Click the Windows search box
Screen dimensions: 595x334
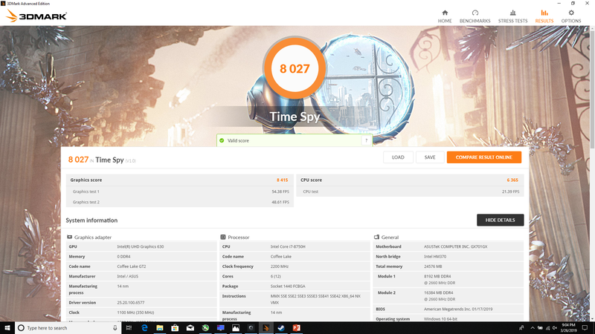point(67,327)
